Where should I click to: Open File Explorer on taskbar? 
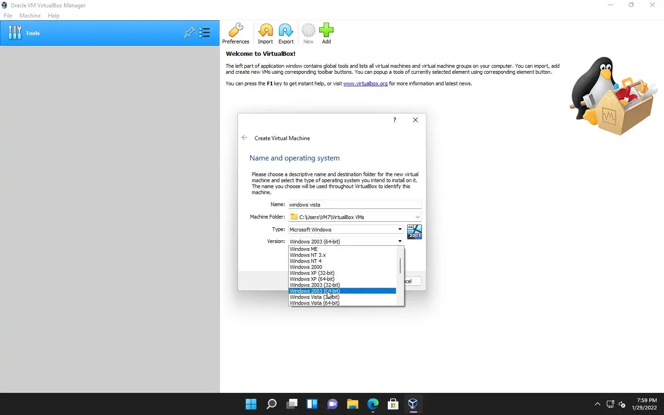[x=353, y=404]
